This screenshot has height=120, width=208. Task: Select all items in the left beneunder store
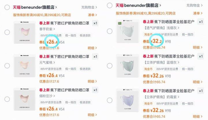pos(7,7)
